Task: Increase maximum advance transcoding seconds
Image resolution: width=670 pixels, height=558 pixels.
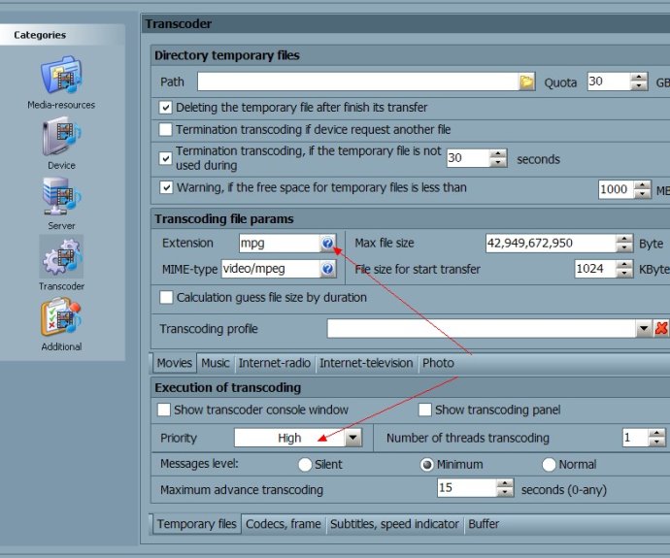Action: [505, 483]
